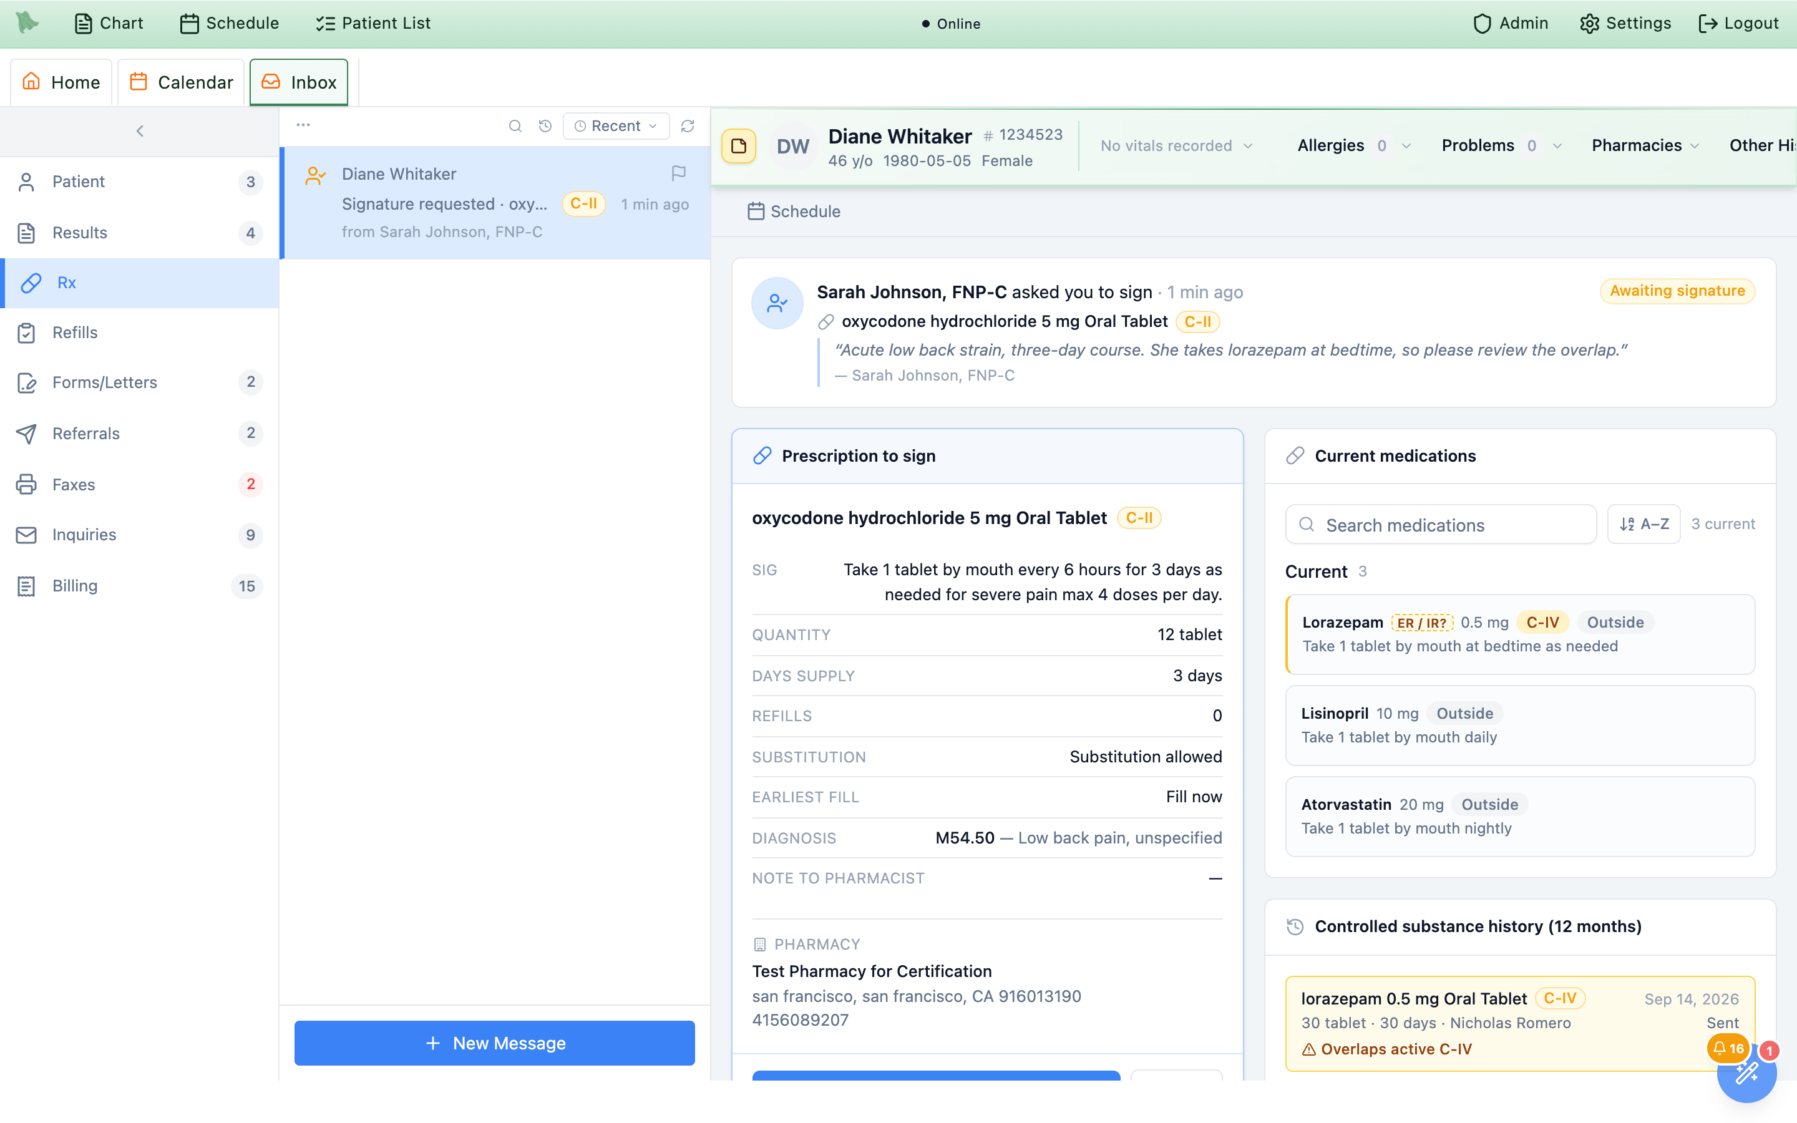This screenshot has height=1123, width=1797.
Task: Refresh the inbox message list
Action: (x=688, y=126)
